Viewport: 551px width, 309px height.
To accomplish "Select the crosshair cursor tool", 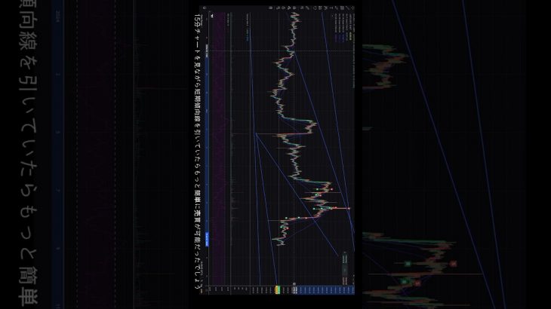I will point(352,8).
